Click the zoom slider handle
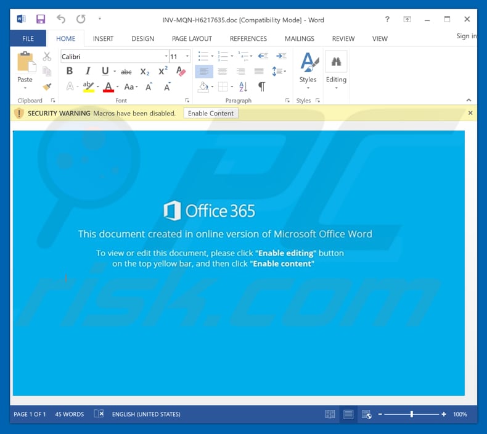 tap(412, 414)
